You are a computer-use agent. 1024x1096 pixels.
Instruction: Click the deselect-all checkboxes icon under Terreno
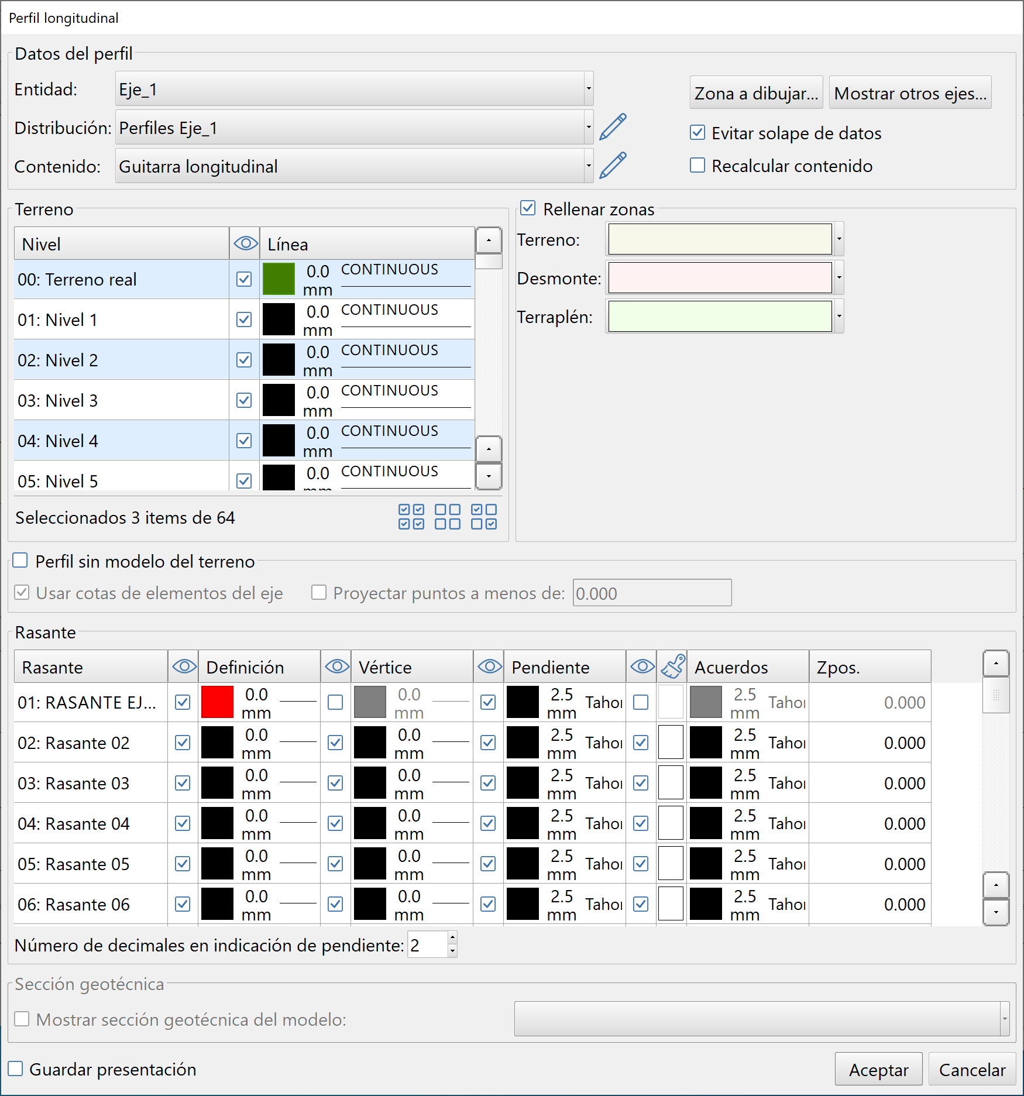448,517
